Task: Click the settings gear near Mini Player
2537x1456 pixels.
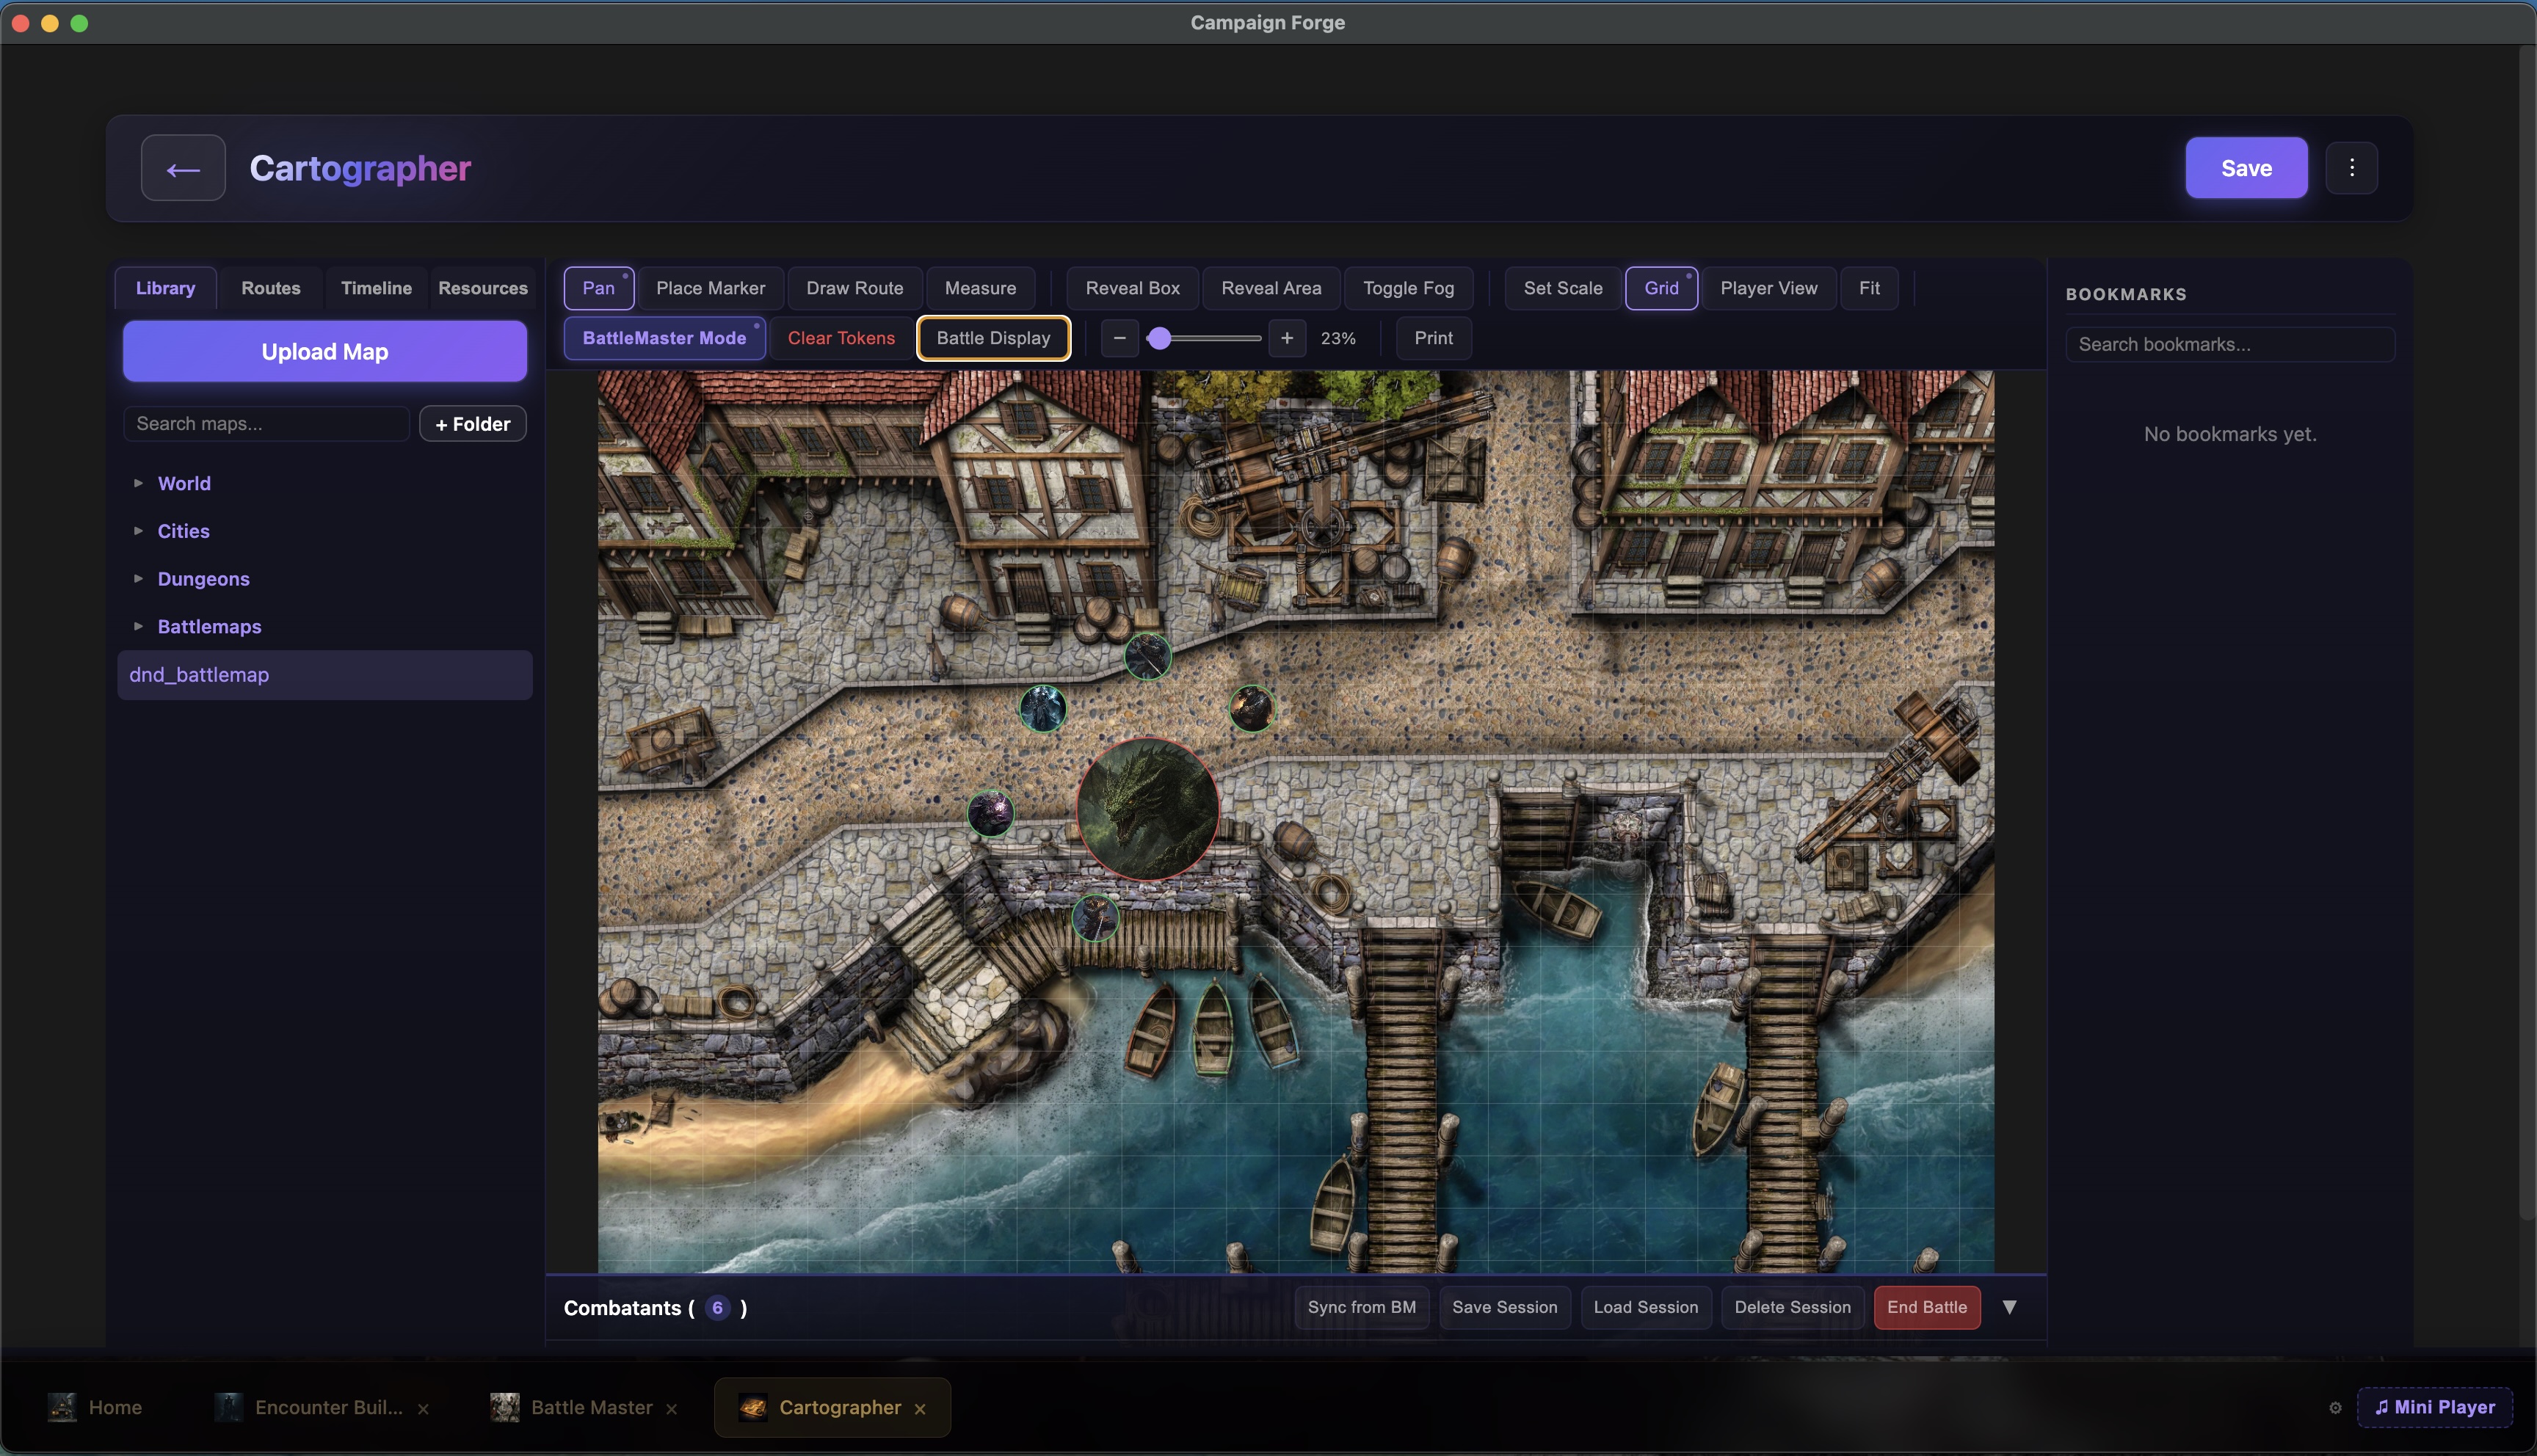Action: [x=2335, y=1407]
